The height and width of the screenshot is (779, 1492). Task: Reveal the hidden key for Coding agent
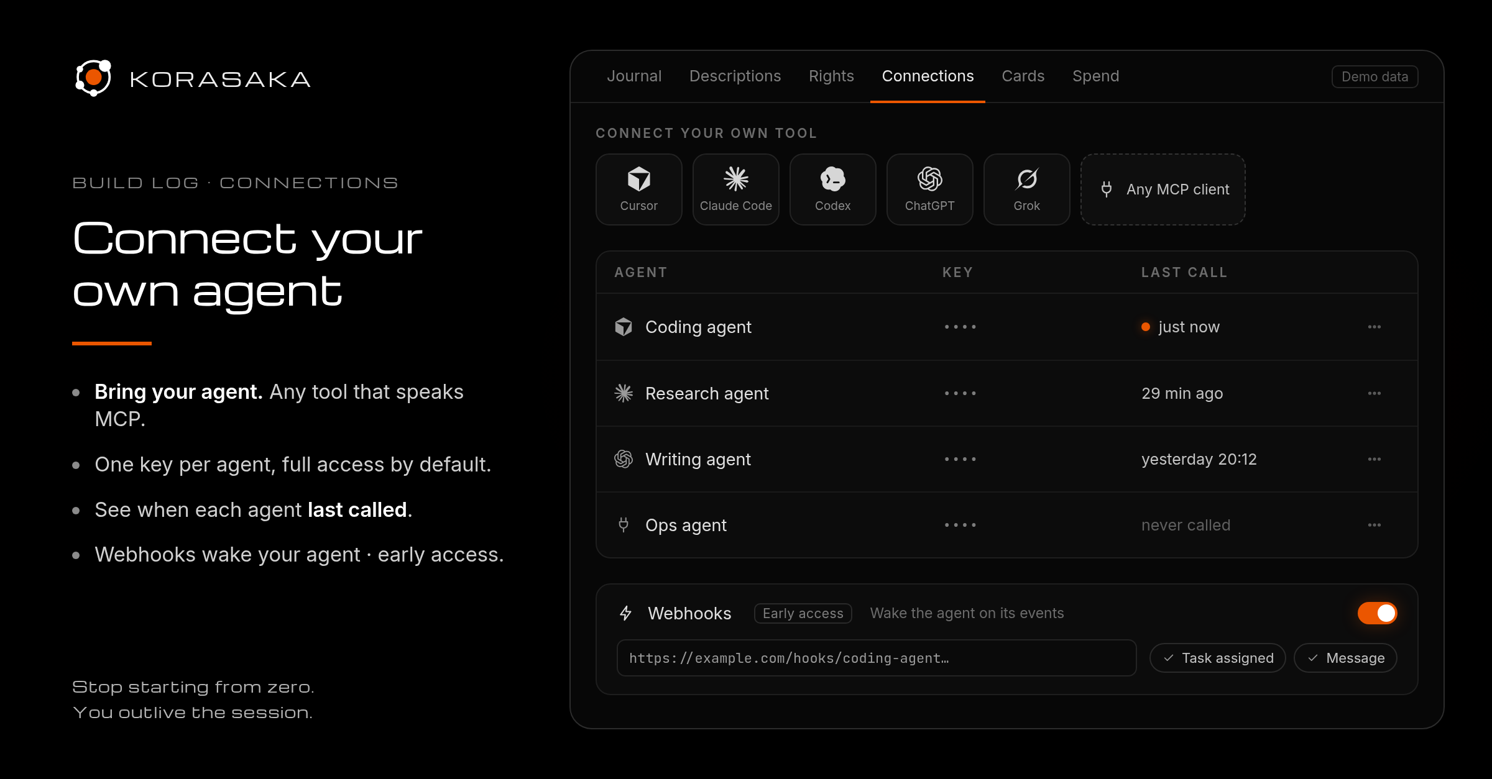point(960,327)
